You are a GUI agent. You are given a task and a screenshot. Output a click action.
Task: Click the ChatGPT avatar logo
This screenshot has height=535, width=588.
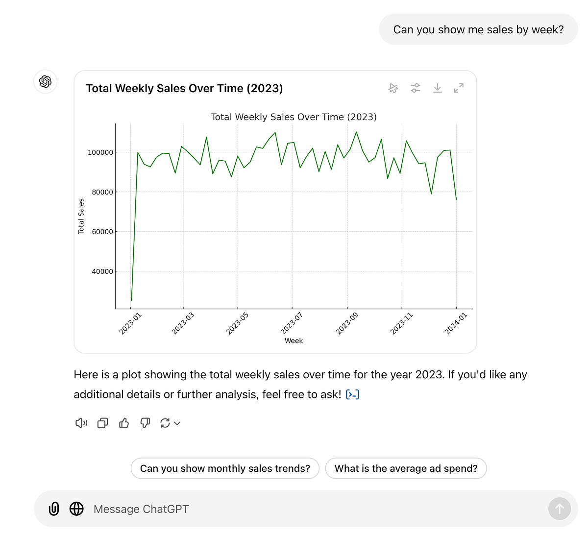pyautogui.click(x=45, y=82)
